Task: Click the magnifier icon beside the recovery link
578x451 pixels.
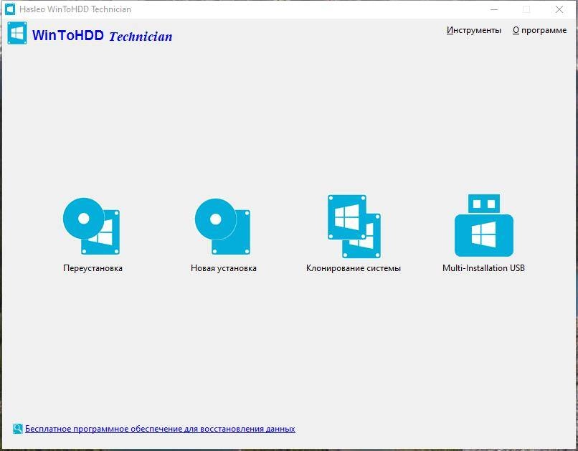Action: click(x=17, y=429)
